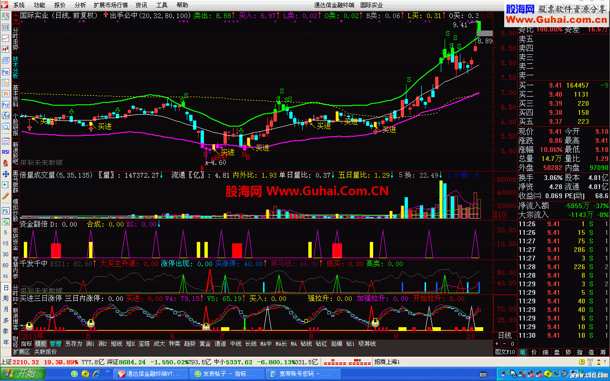
Task: Switch to 30-minute period button
Action: [x=6, y=255]
